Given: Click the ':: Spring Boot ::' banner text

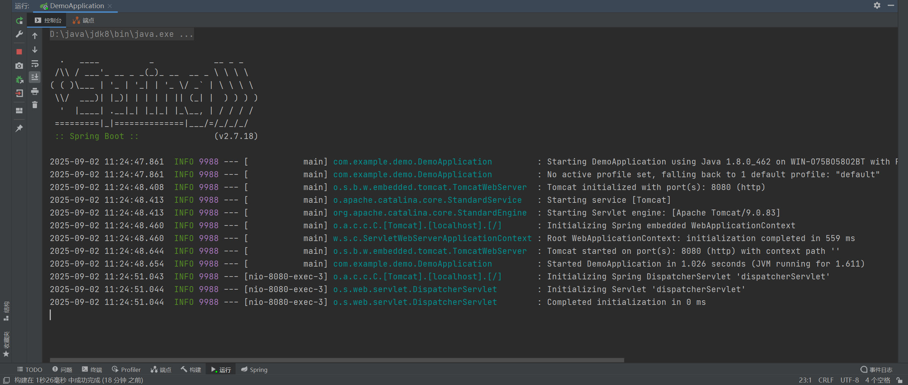Looking at the screenshot, I should tap(97, 136).
